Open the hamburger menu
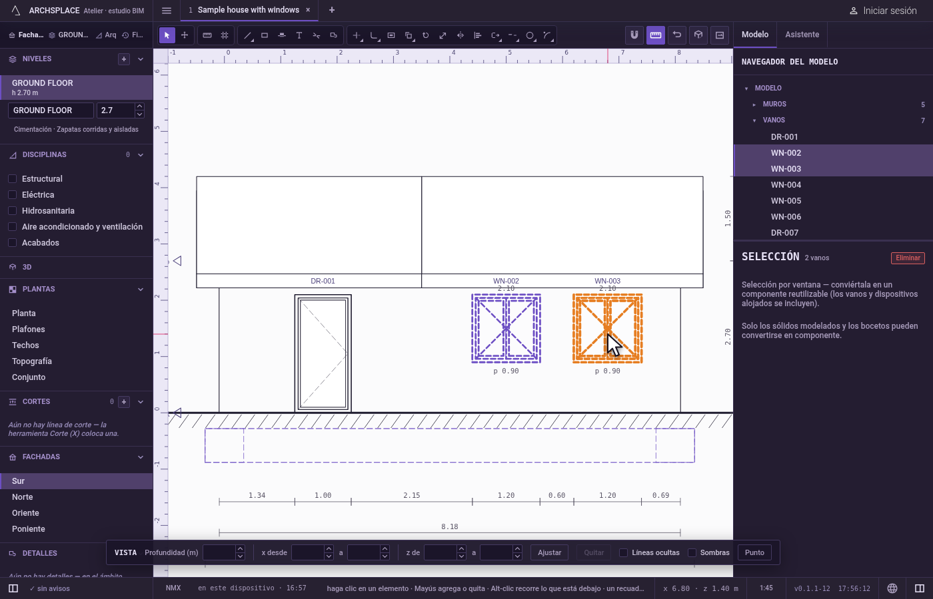Image resolution: width=933 pixels, height=599 pixels. [x=167, y=11]
